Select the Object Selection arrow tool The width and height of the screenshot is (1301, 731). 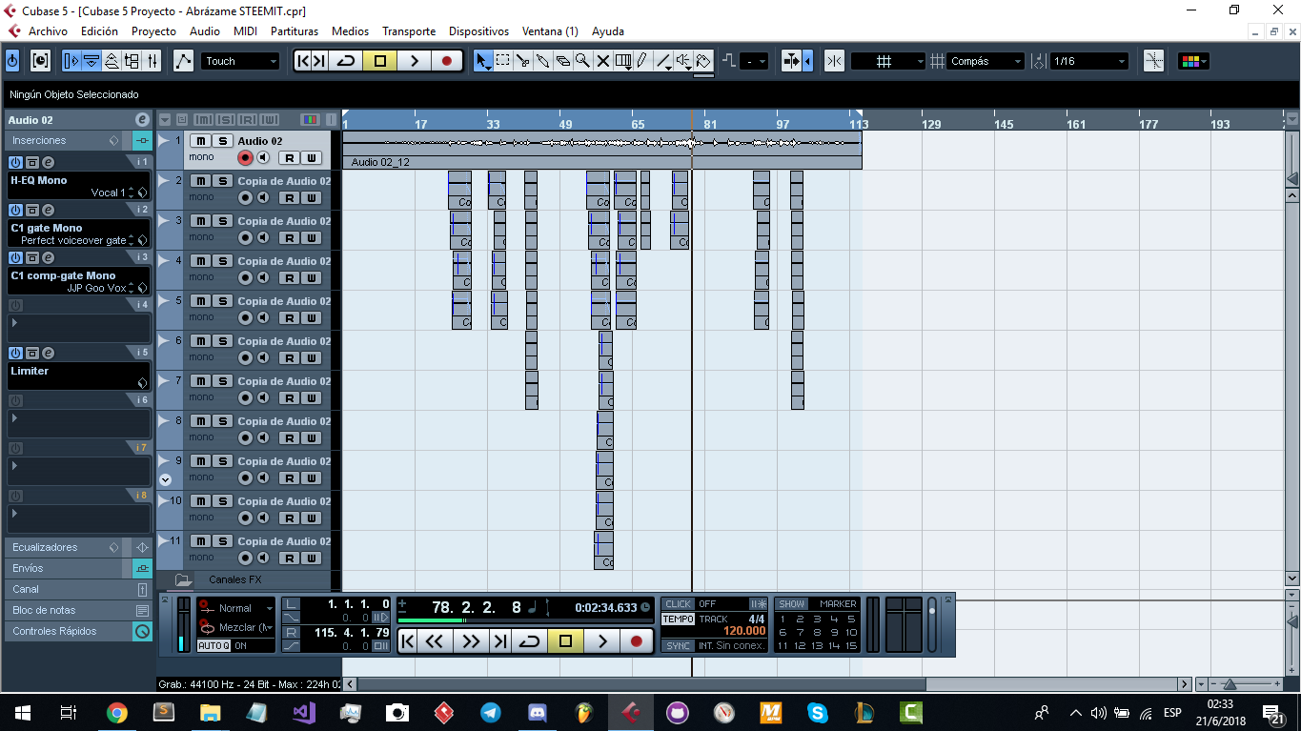click(x=483, y=61)
